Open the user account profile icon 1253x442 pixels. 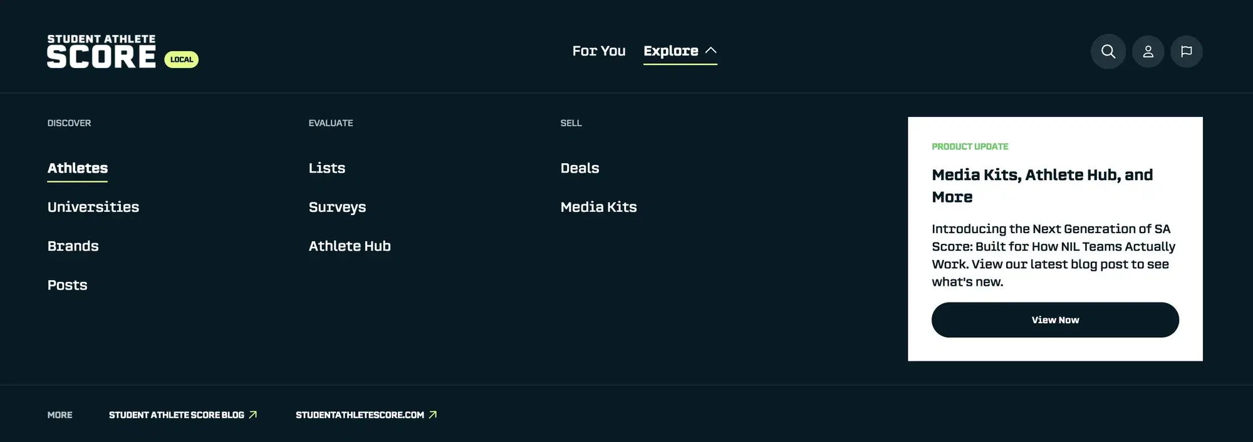(1148, 51)
